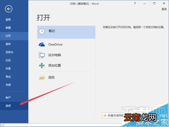Image resolution: width=169 pixels, height=127 pixels.
Task: Click the help question mark icon
Action: (x=135, y=3)
